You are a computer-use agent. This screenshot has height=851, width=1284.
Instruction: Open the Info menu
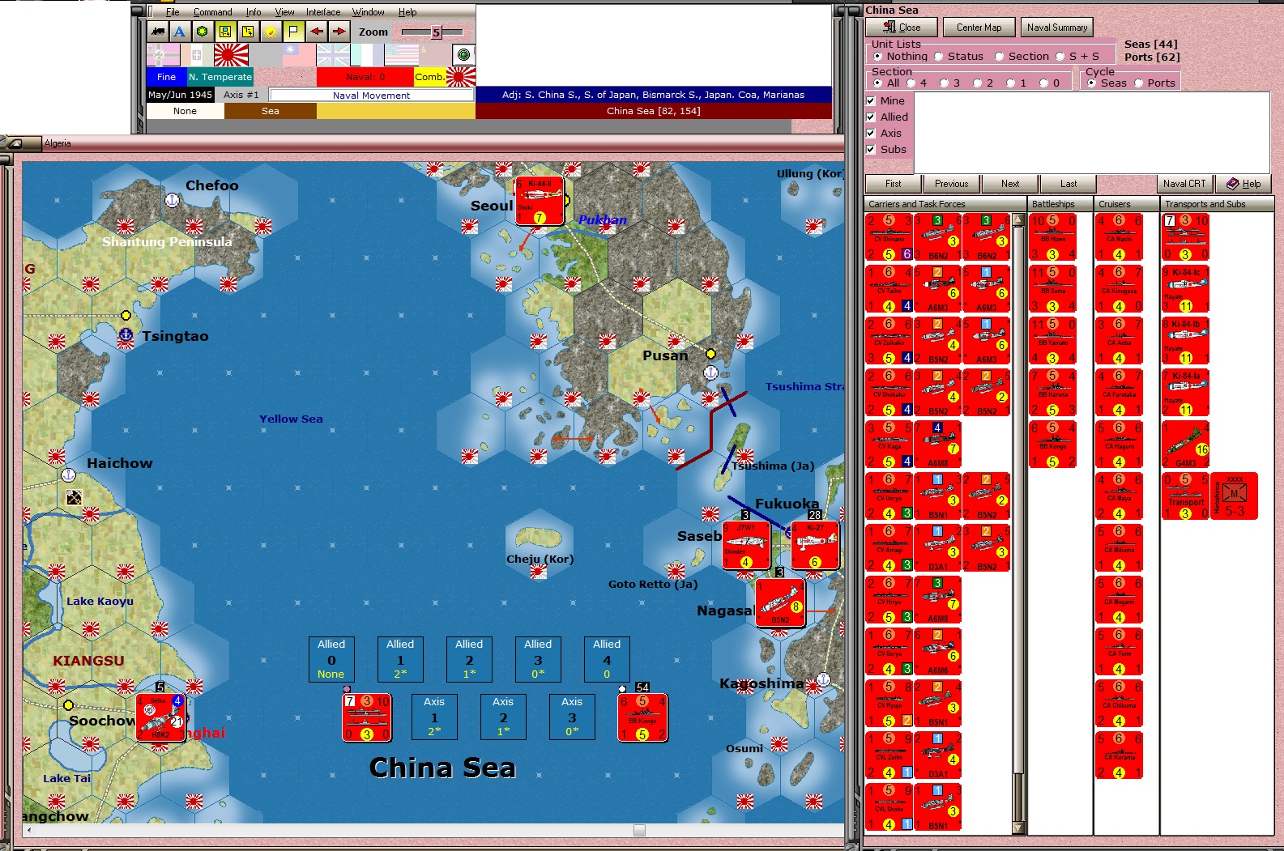pos(254,12)
